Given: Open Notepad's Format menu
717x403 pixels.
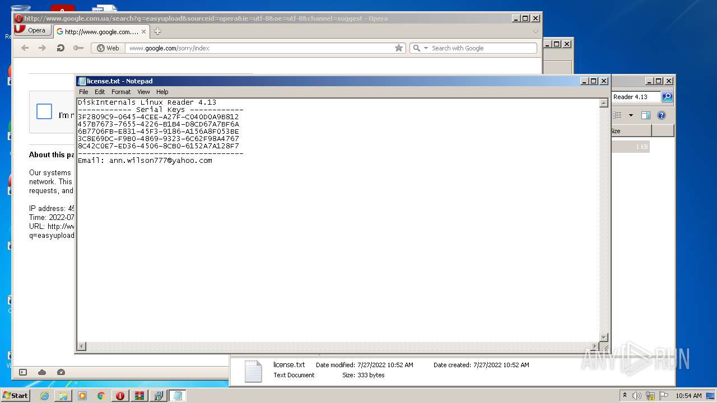Looking at the screenshot, I should pos(121,92).
